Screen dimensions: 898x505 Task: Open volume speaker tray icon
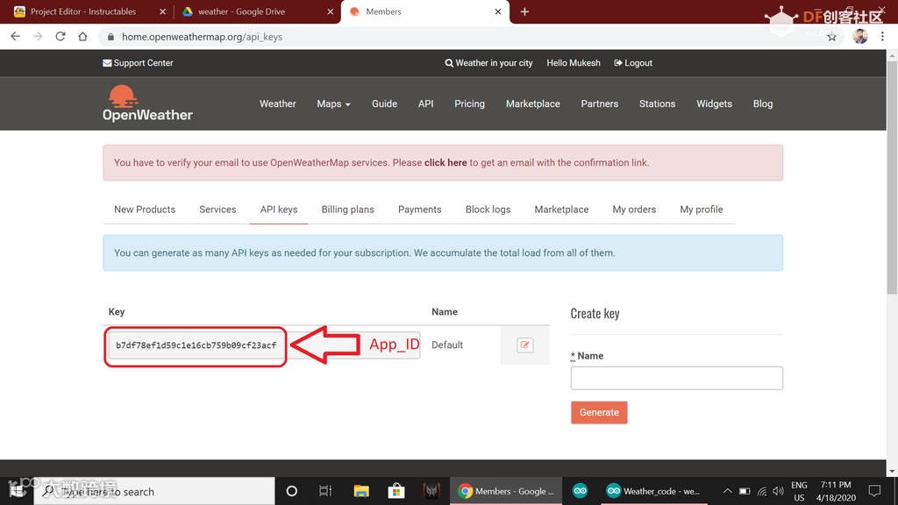[x=778, y=491]
